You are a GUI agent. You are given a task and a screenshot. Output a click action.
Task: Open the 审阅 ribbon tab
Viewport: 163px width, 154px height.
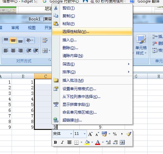pos(15,28)
